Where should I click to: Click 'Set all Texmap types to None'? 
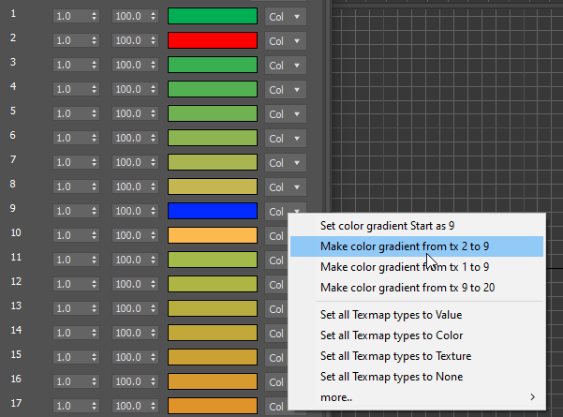[x=391, y=377]
